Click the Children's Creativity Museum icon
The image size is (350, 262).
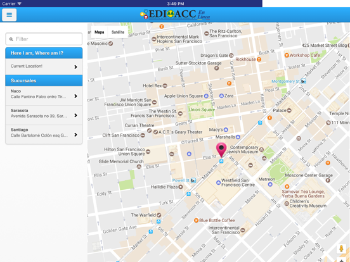(287, 203)
